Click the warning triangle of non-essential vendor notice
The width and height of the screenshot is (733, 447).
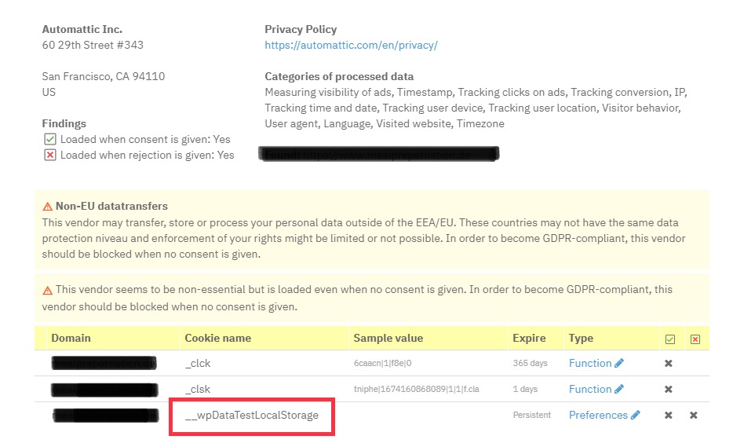point(48,291)
